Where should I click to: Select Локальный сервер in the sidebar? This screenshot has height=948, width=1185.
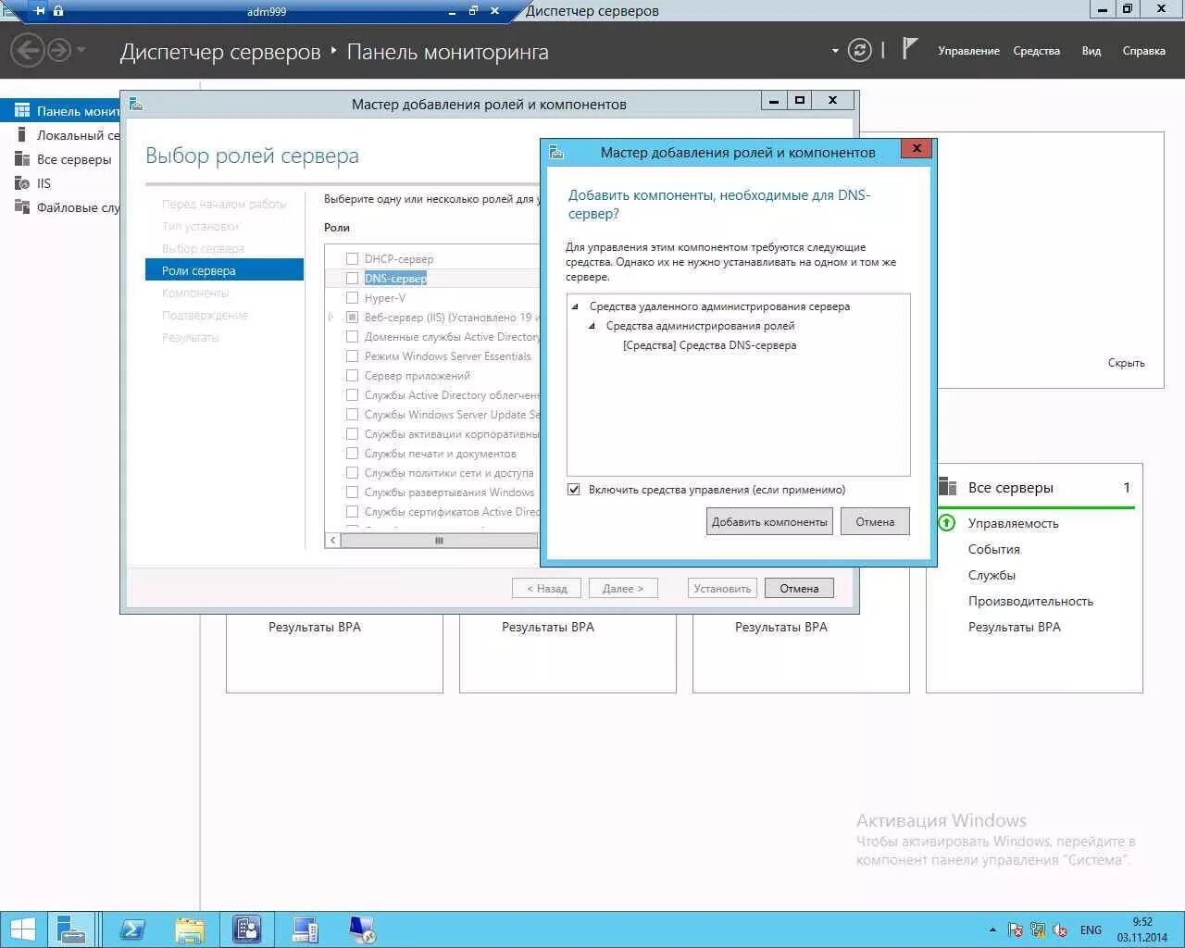tap(60, 135)
